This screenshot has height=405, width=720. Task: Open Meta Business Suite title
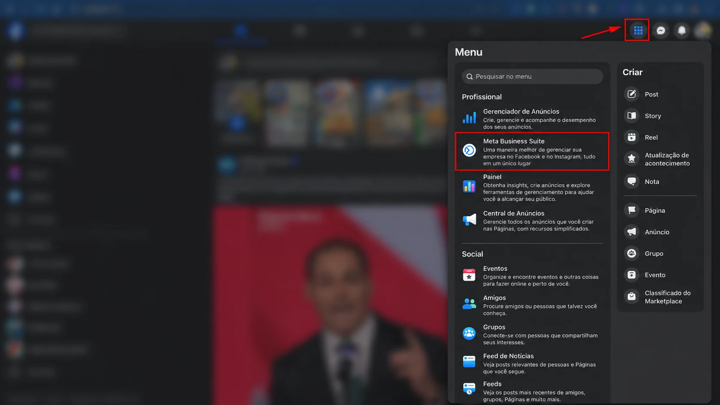tap(514, 141)
